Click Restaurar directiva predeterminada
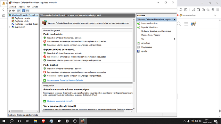The image size is (221, 124). pyautogui.click(x=156, y=31)
